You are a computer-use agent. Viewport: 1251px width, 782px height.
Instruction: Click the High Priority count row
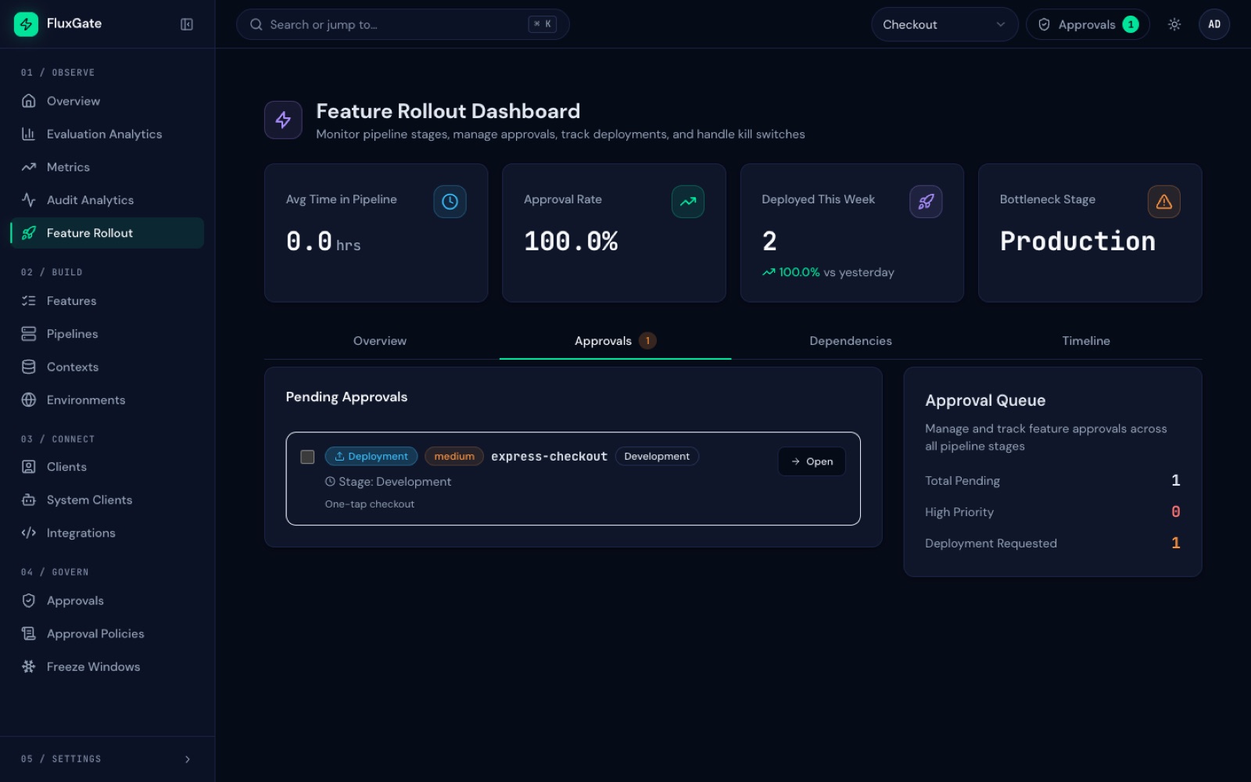click(x=1052, y=512)
